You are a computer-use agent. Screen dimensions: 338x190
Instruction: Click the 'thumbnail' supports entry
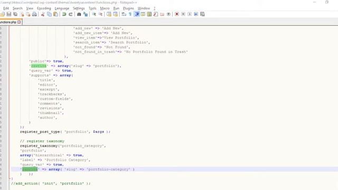(x=50, y=113)
